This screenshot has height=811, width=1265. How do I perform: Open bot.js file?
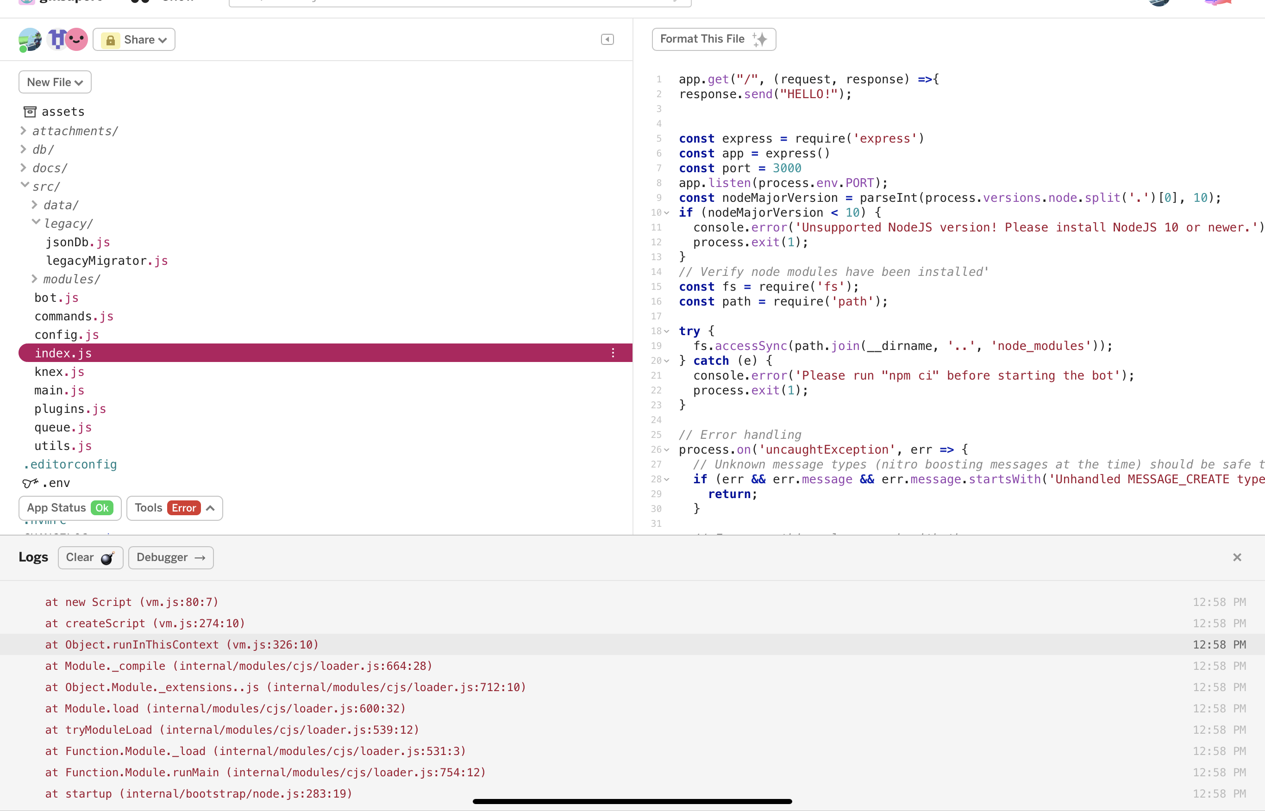pyautogui.click(x=56, y=297)
